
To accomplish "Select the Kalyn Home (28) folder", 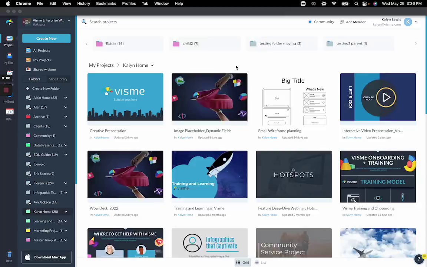I will 46,212.
